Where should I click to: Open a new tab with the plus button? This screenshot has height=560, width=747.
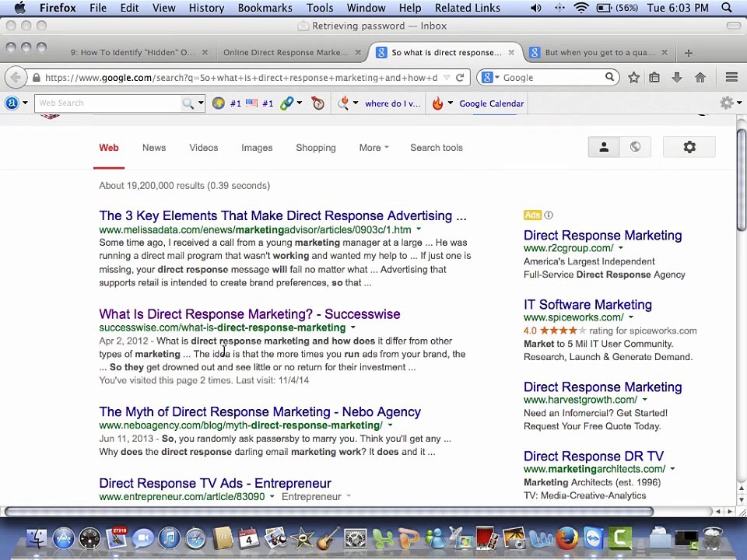tap(688, 53)
